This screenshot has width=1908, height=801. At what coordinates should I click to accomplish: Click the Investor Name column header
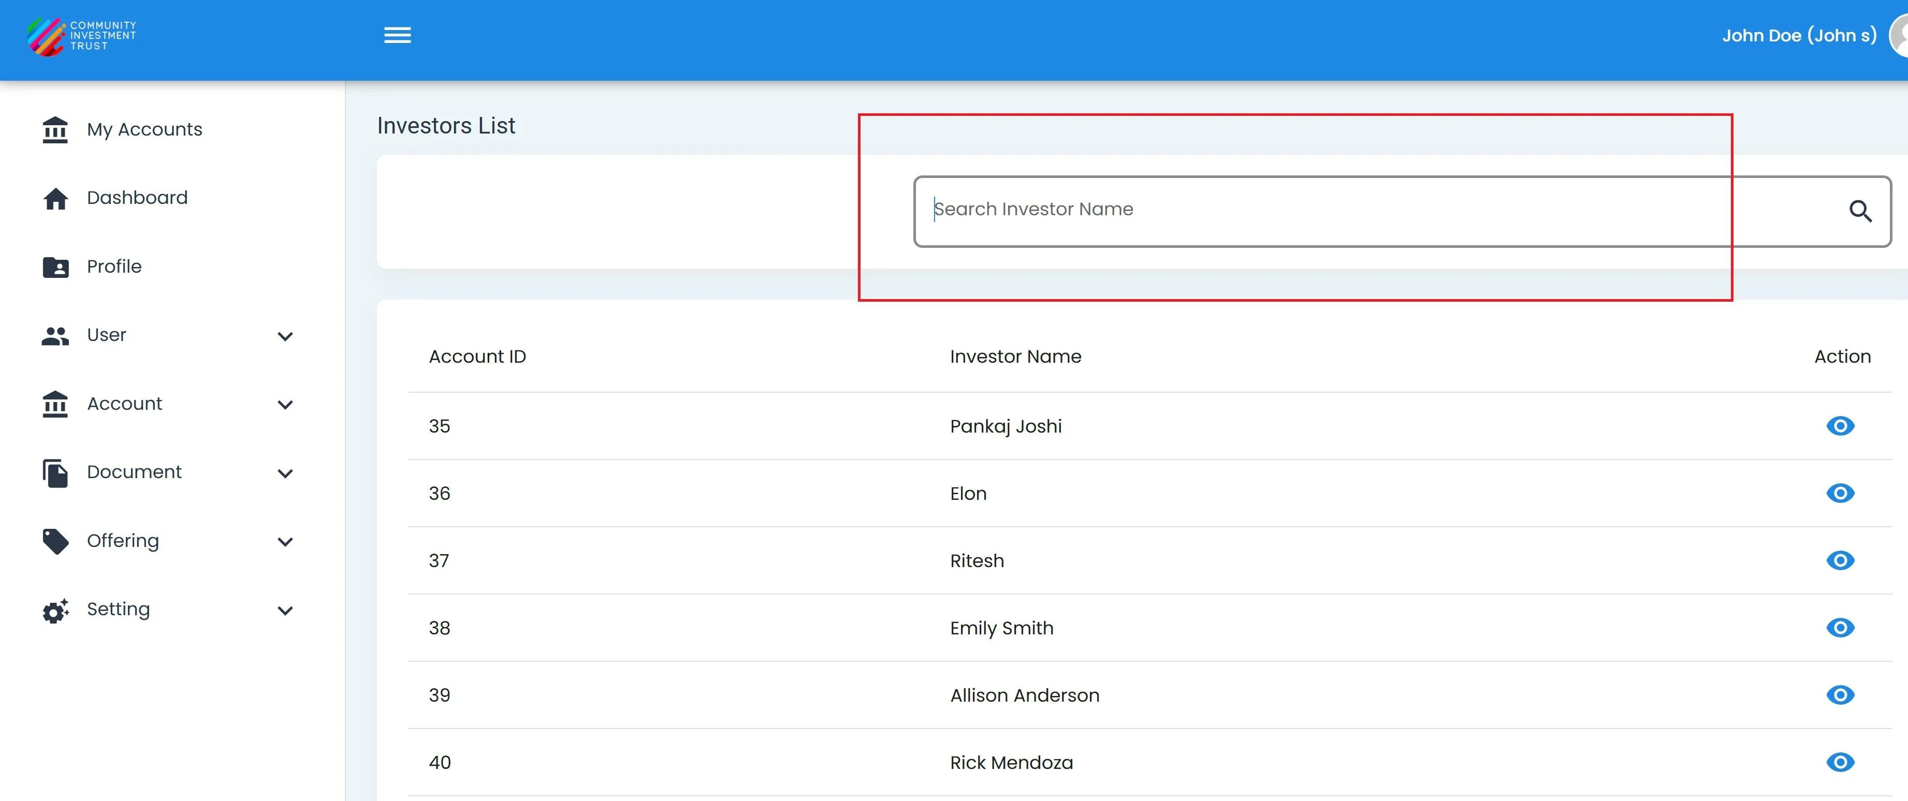tap(1015, 356)
